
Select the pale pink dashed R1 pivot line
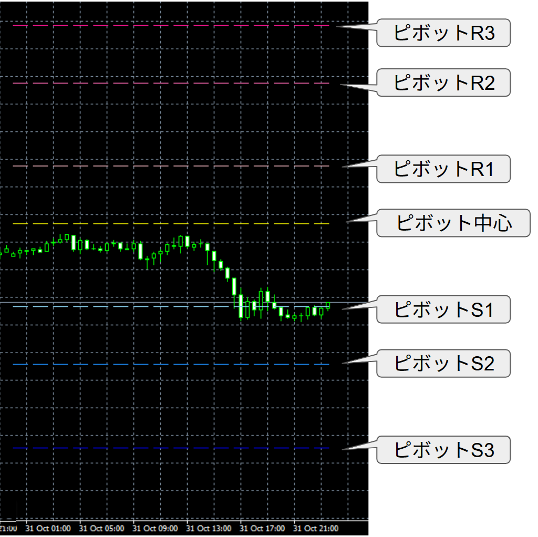click(x=171, y=166)
